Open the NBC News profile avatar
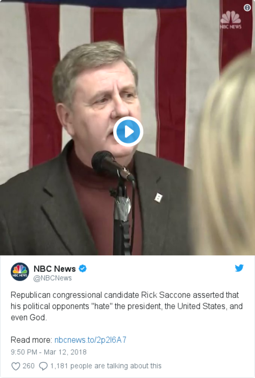 (x=20, y=272)
